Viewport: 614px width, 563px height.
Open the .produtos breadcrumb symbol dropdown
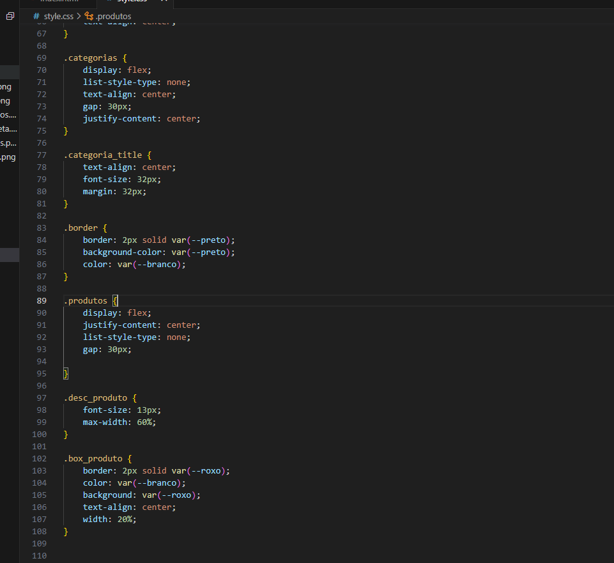coord(114,16)
